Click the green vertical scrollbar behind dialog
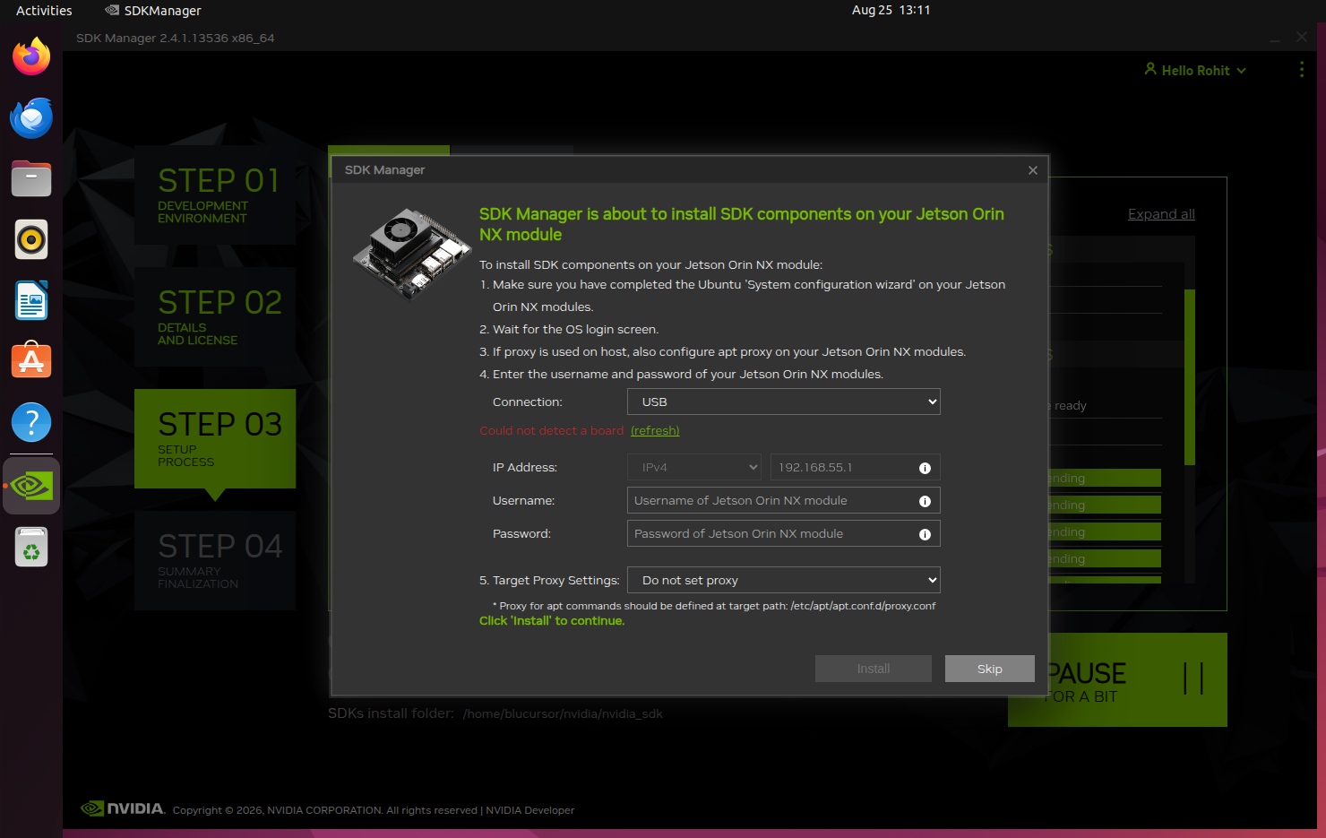The width and height of the screenshot is (1326, 838). (x=1190, y=376)
